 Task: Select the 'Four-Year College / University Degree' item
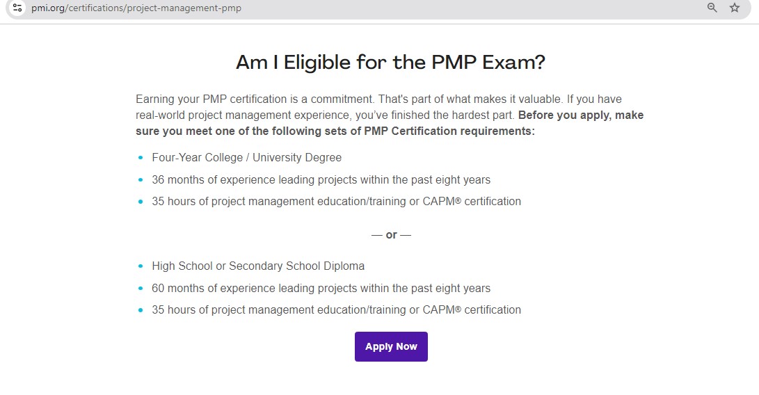(247, 158)
